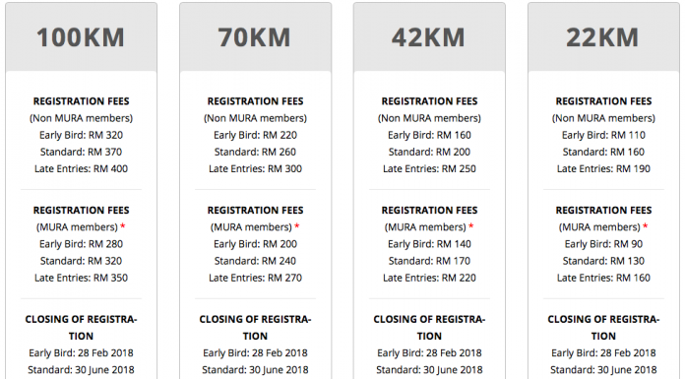Select the 22KM pricing card header
The image size is (685, 379).
pyautogui.click(x=603, y=37)
